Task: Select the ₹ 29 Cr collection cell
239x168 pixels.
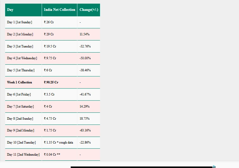Action: click(x=60, y=34)
